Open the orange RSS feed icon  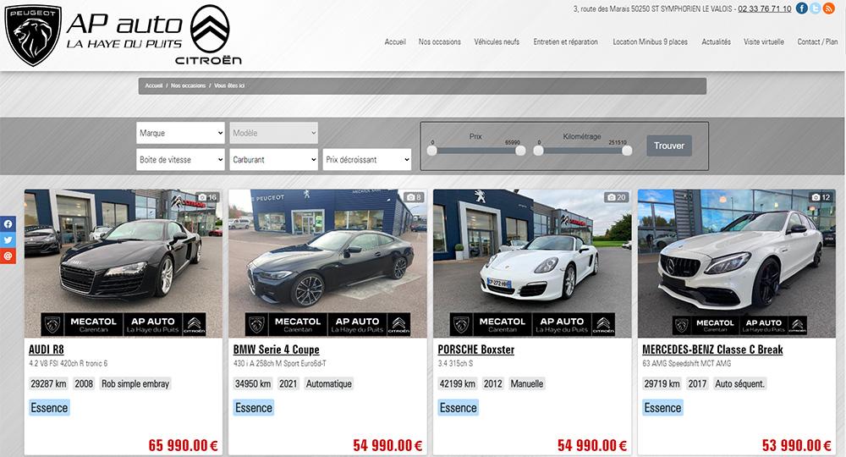pyautogui.click(x=828, y=8)
